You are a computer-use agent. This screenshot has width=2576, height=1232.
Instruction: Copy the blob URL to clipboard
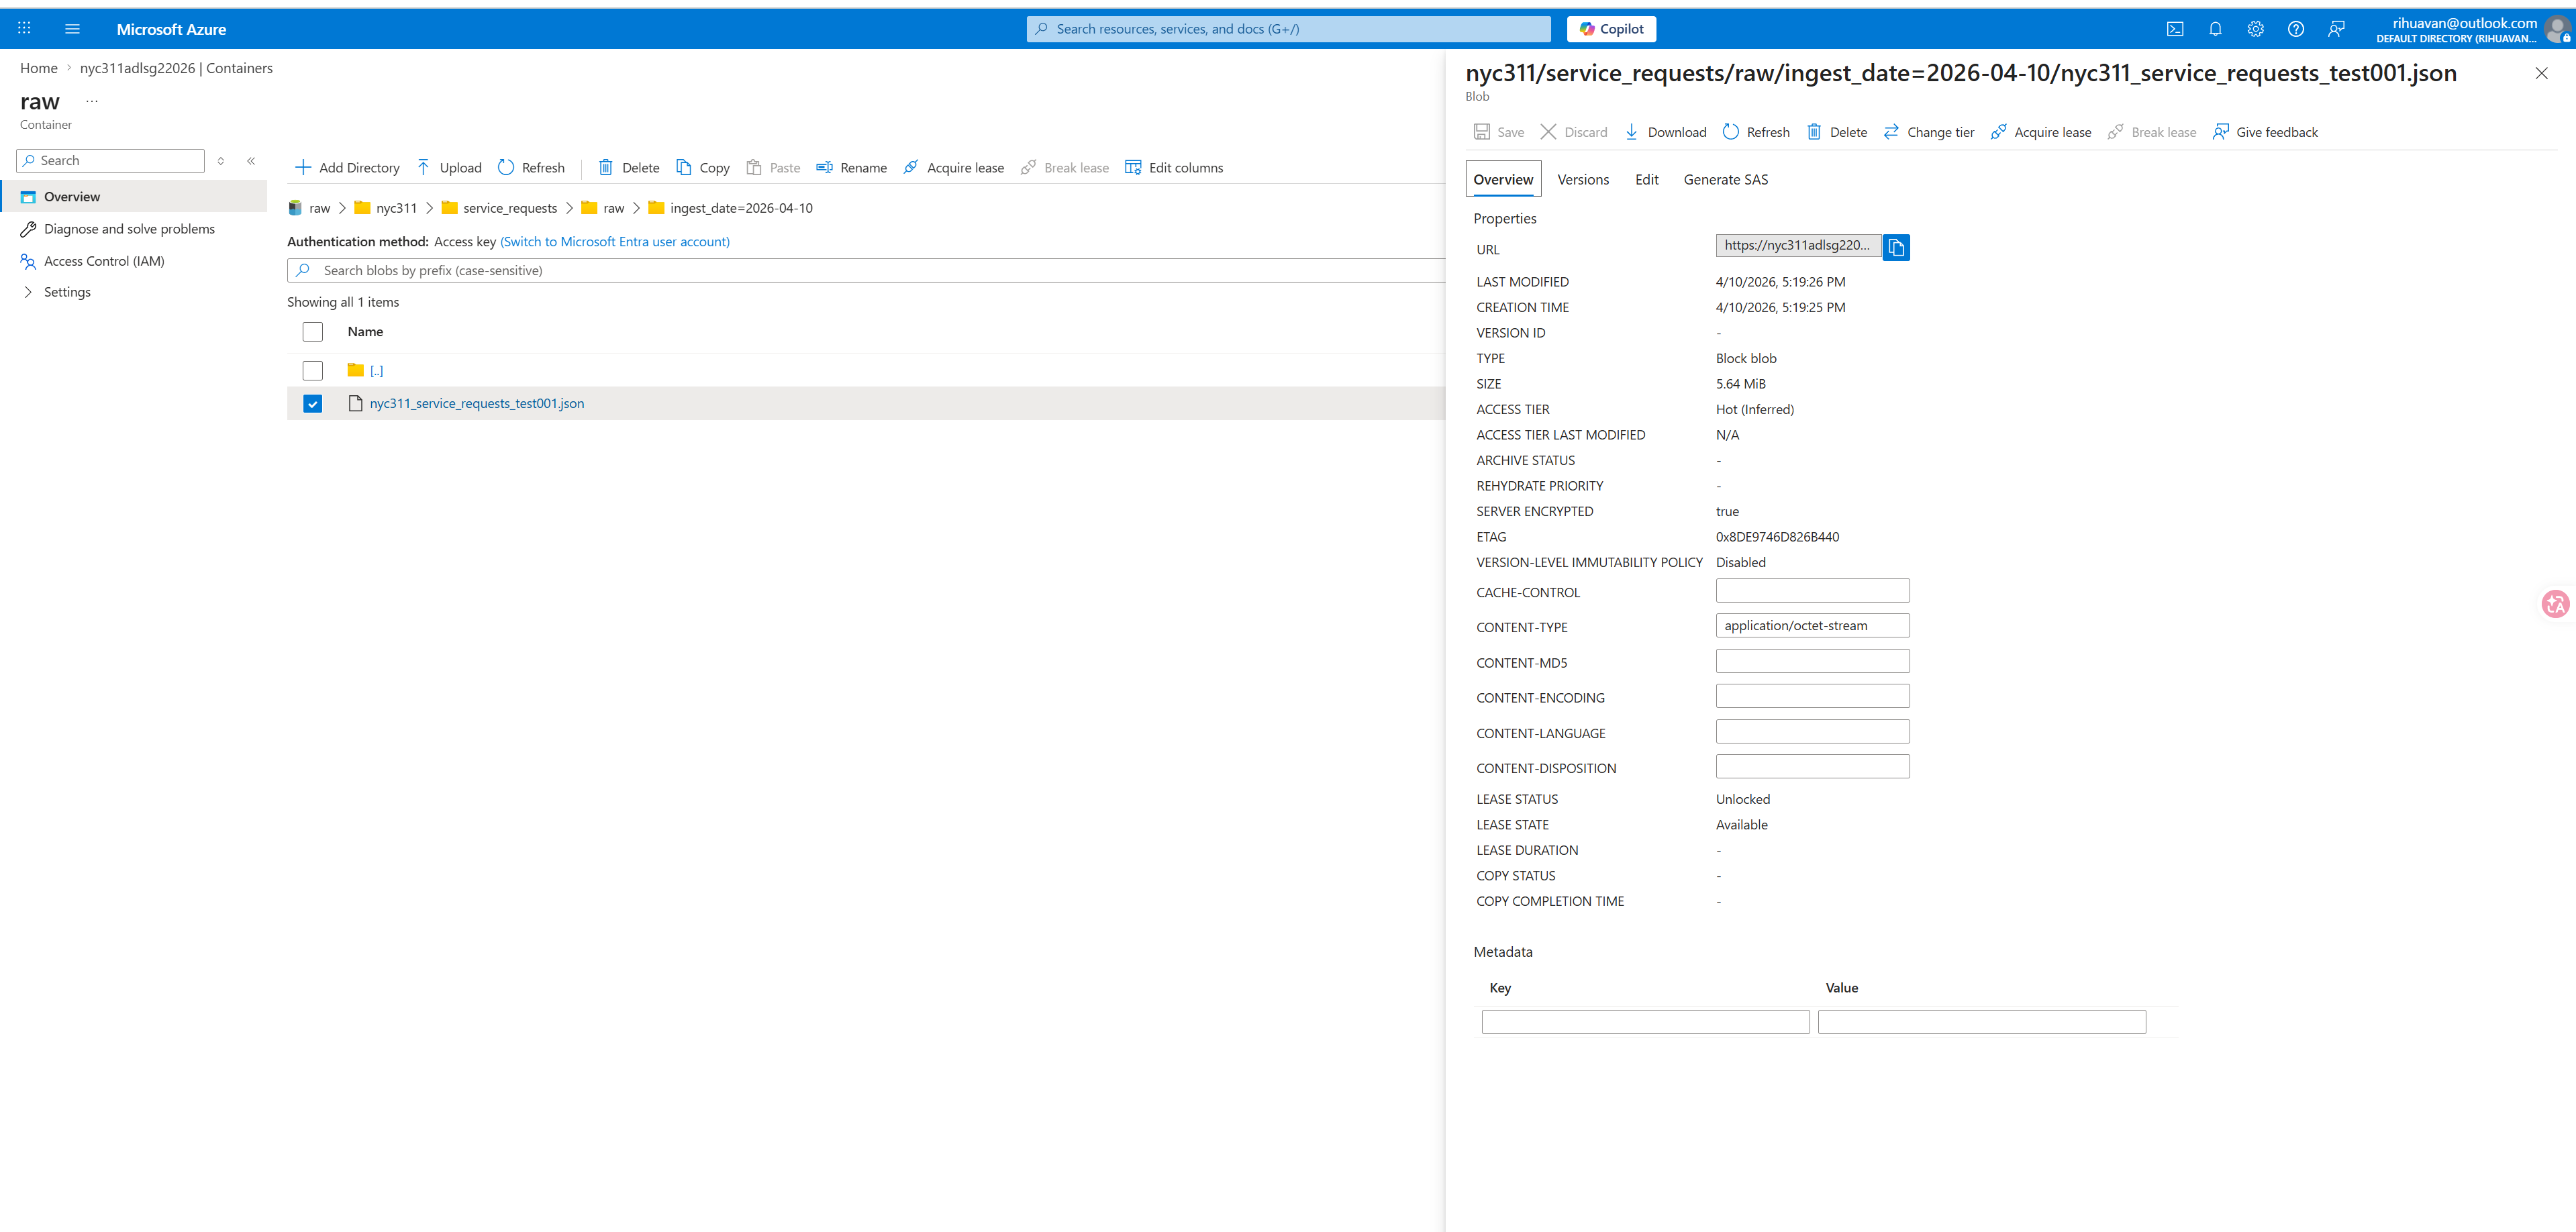(1895, 247)
